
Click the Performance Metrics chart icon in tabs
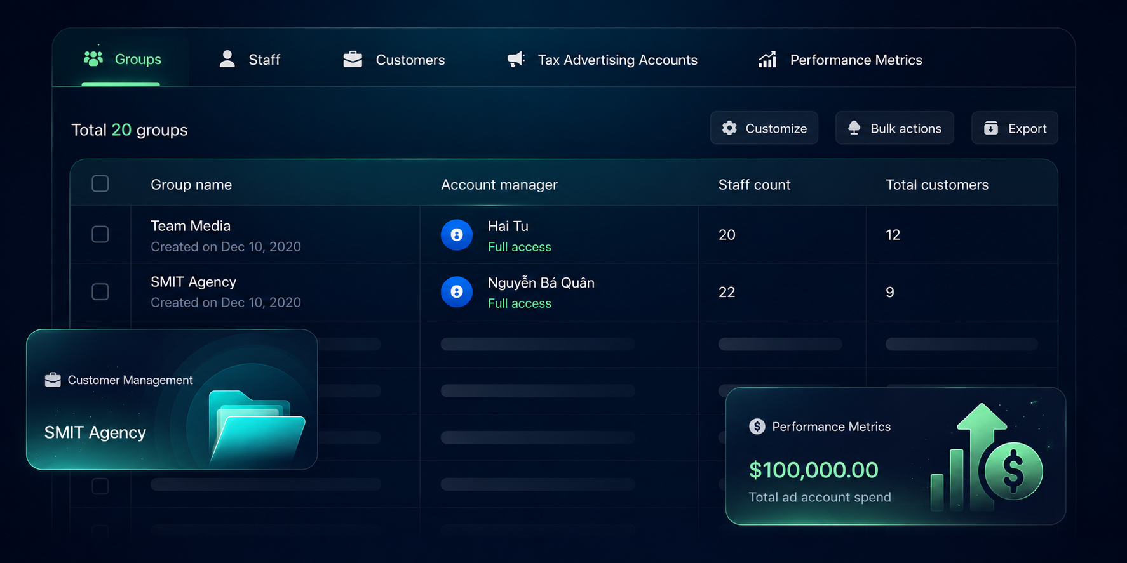click(x=767, y=59)
